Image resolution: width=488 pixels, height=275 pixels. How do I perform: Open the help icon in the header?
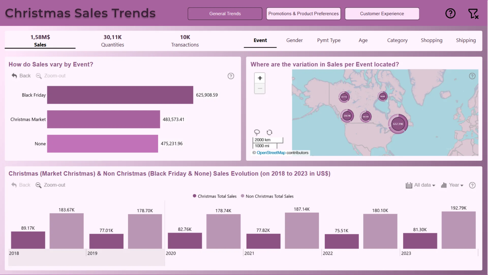(x=450, y=13)
